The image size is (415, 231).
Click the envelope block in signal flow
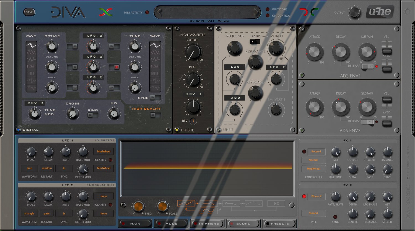231,204
